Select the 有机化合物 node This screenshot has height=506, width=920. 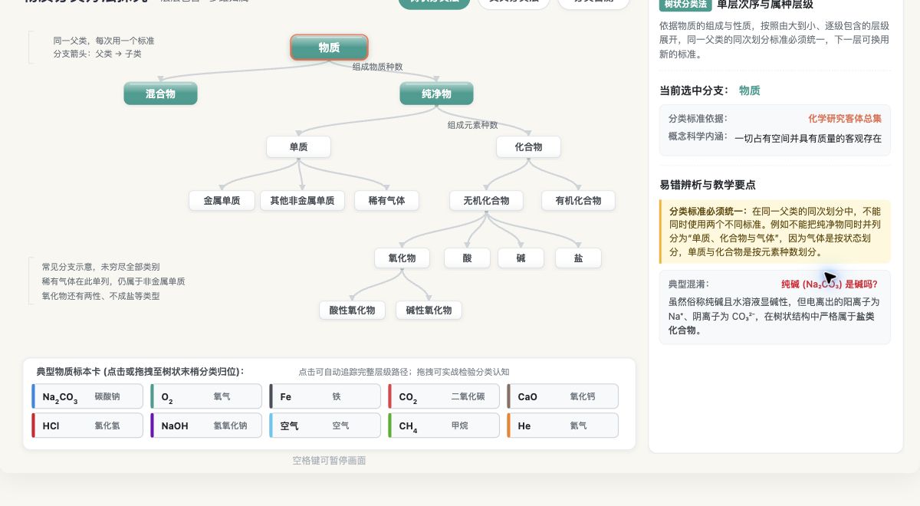click(x=578, y=200)
